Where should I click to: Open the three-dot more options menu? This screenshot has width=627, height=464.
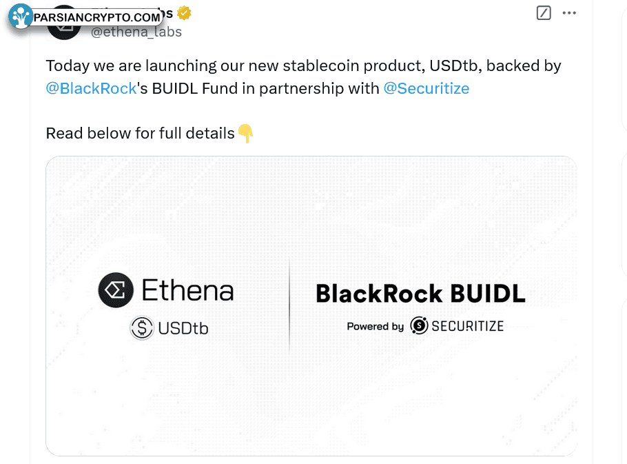click(x=569, y=13)
